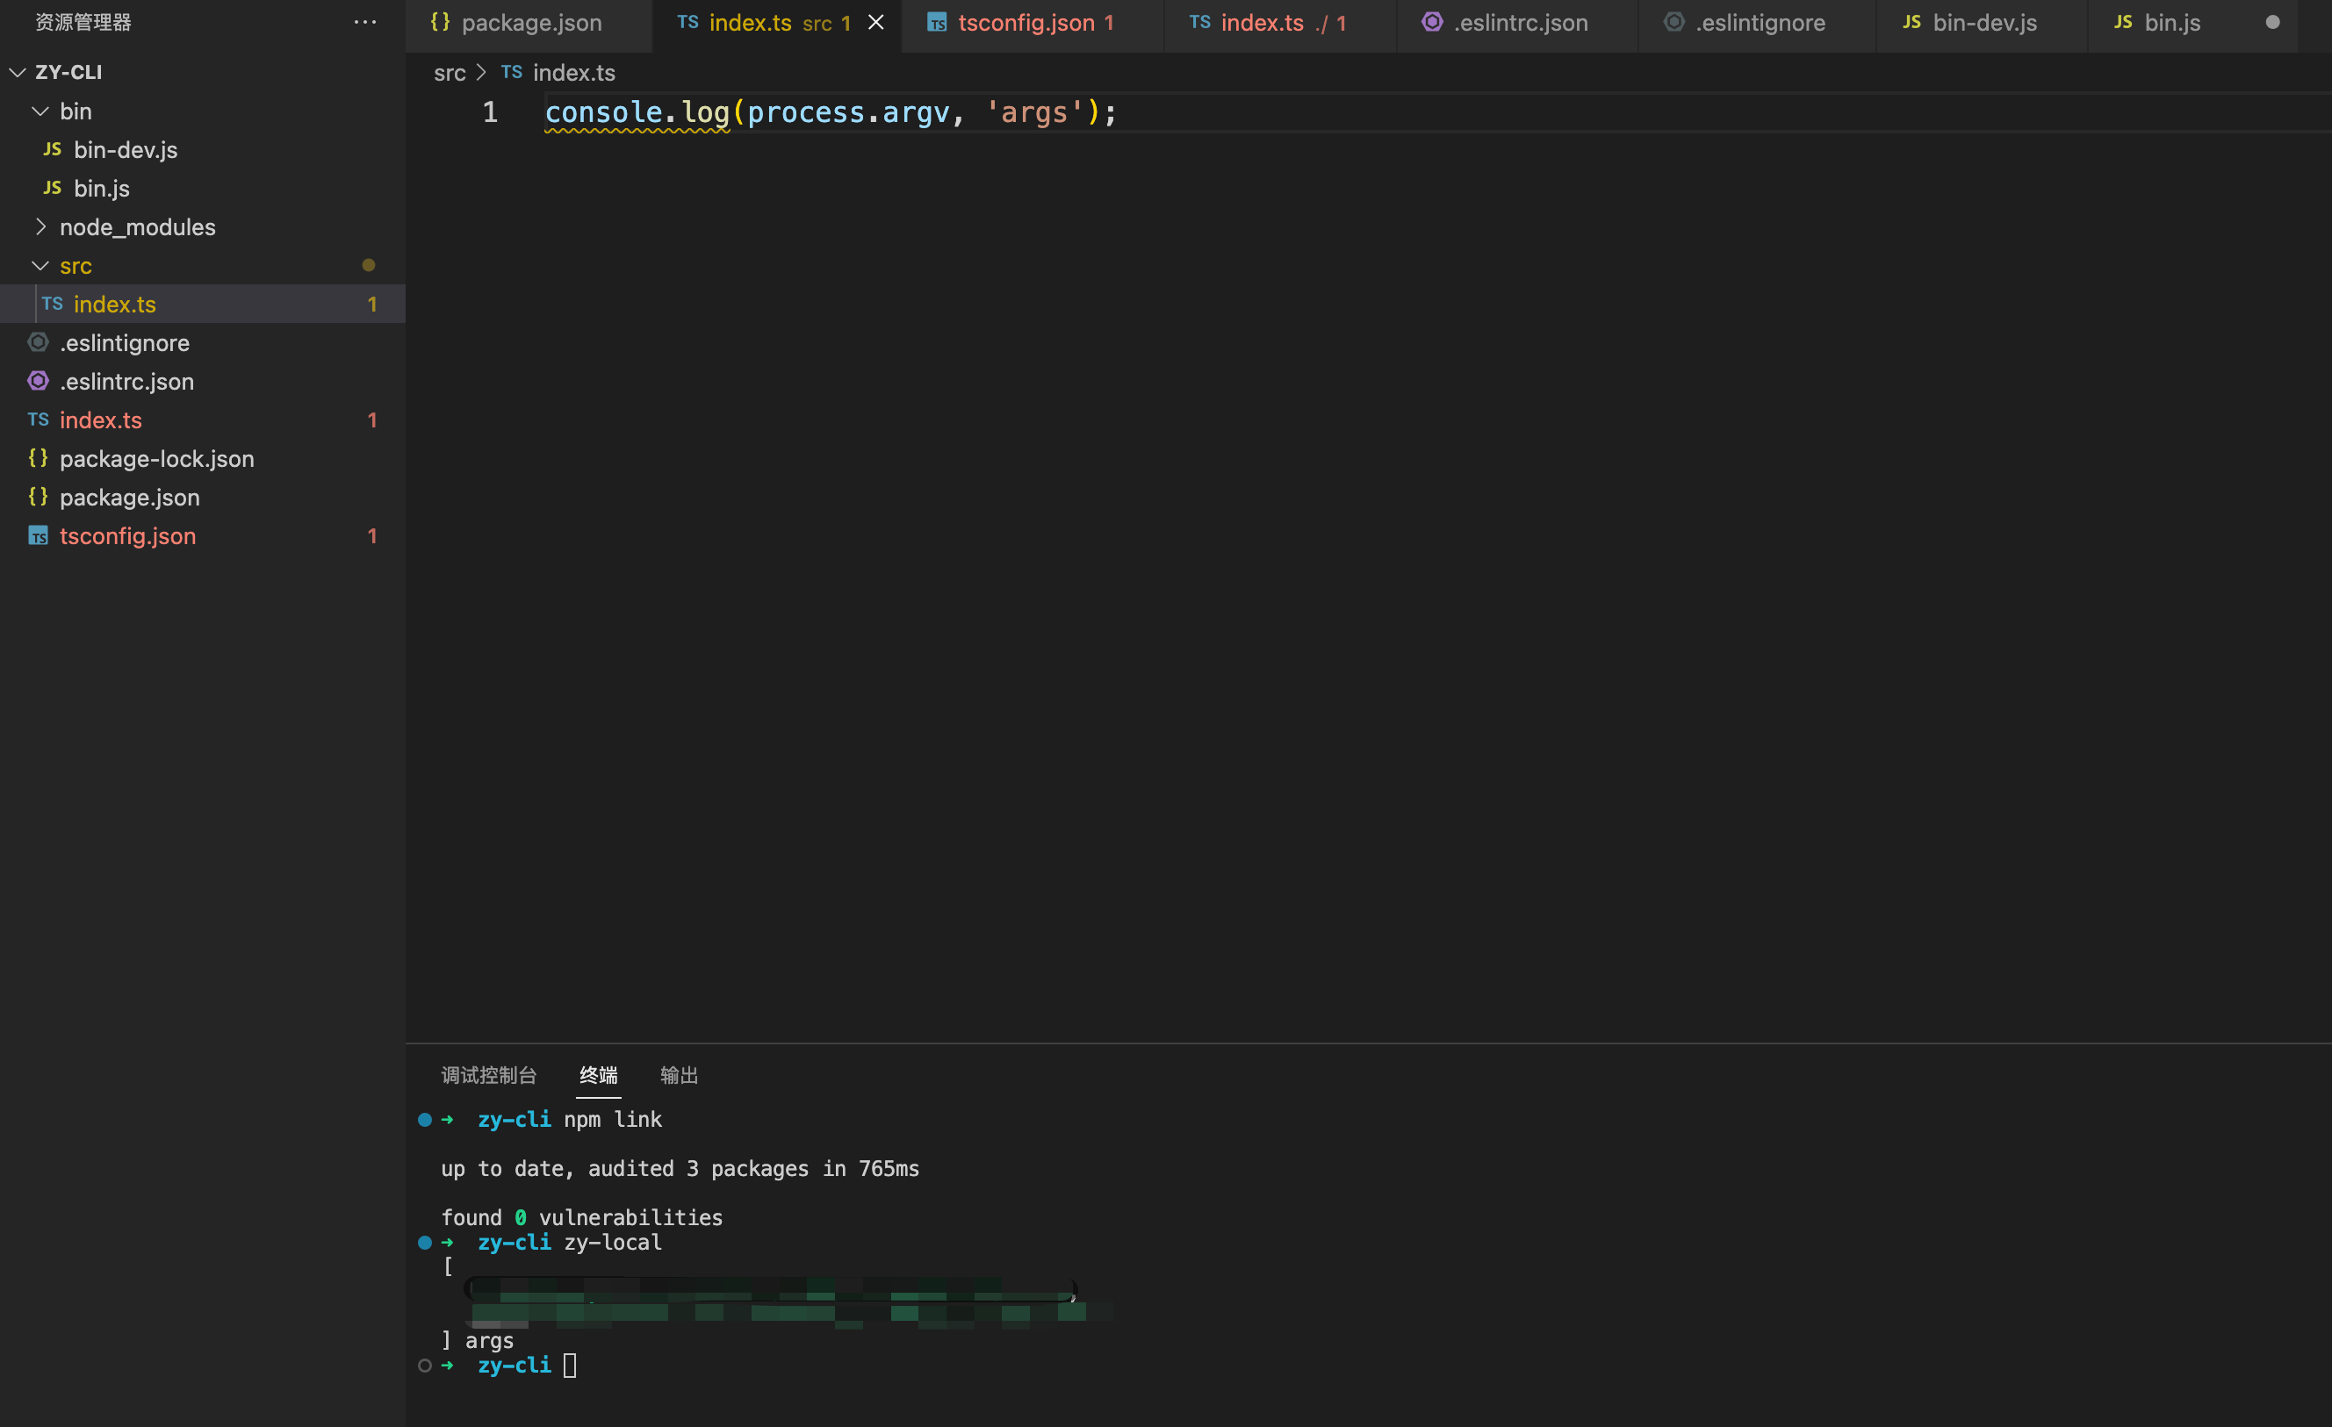2332x1427 pixels.
Task: Switch to the tsconfig.json editor tab
Action: 1025,22
